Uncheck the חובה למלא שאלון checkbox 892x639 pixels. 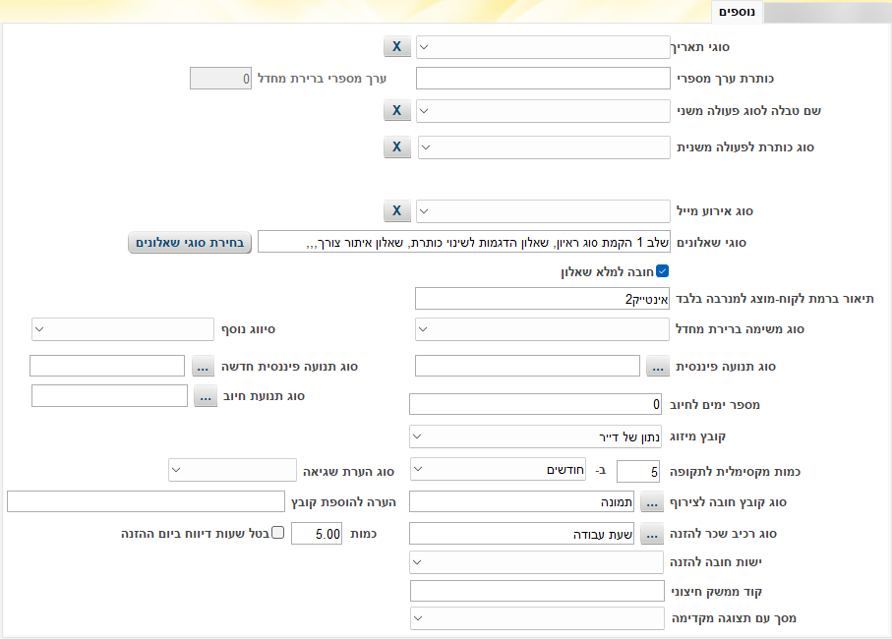tap(662, 271)
